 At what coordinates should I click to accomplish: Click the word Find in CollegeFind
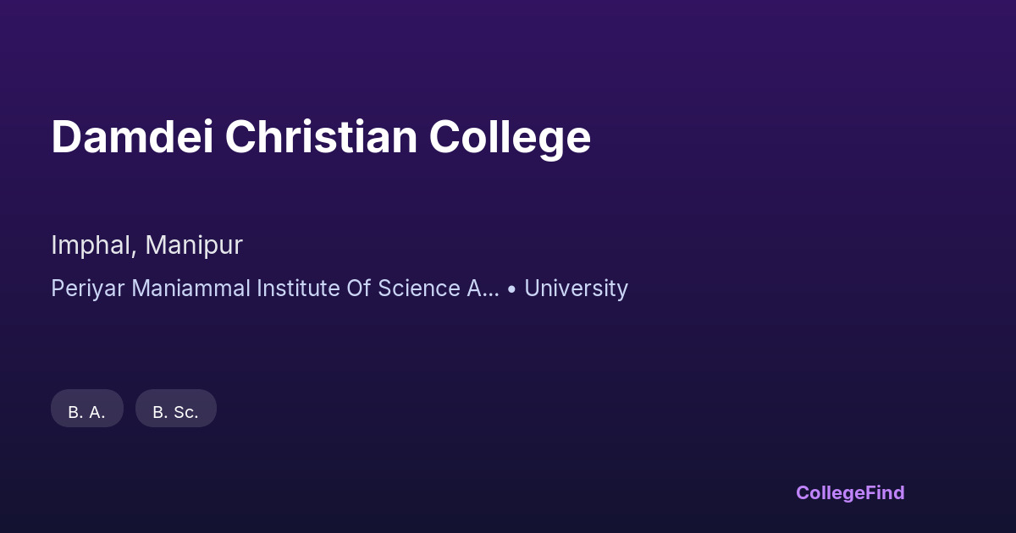pos(886,492)
